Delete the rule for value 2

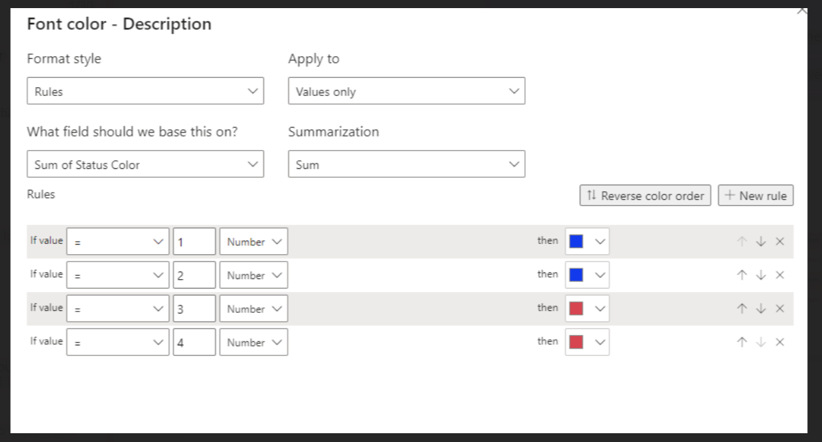pos(779,275)
